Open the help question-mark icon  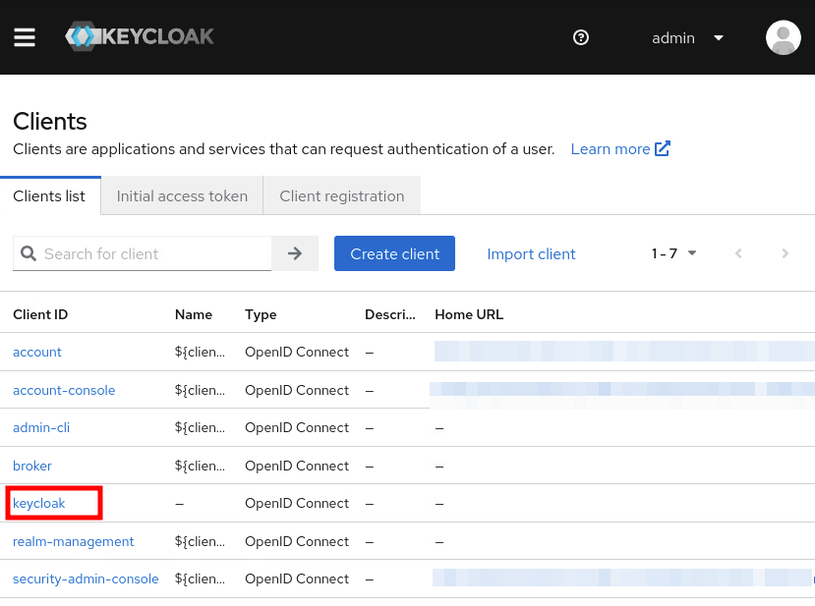[x=581, y=37]
